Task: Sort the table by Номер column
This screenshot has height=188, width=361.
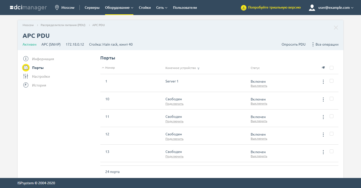Action: tap(110, 68)
